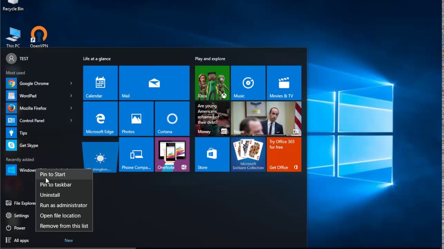Screen dimensions: 444x249
Task: Open the Get Office tile
Action: (x=284, y=154)
